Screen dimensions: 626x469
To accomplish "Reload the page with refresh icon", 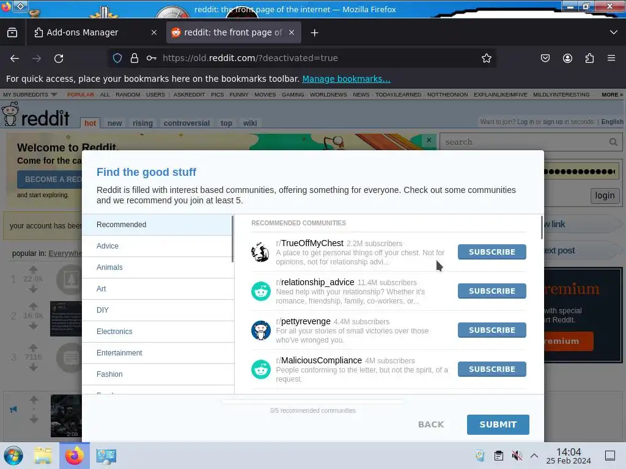I will click(59, 59).
